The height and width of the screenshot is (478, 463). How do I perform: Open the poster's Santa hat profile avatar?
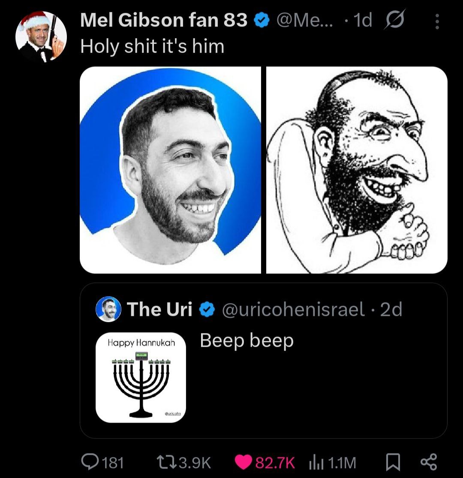point(41,37)
